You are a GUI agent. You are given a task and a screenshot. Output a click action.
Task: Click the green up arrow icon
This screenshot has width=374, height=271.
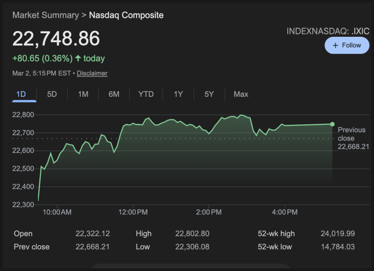[78, 58]
